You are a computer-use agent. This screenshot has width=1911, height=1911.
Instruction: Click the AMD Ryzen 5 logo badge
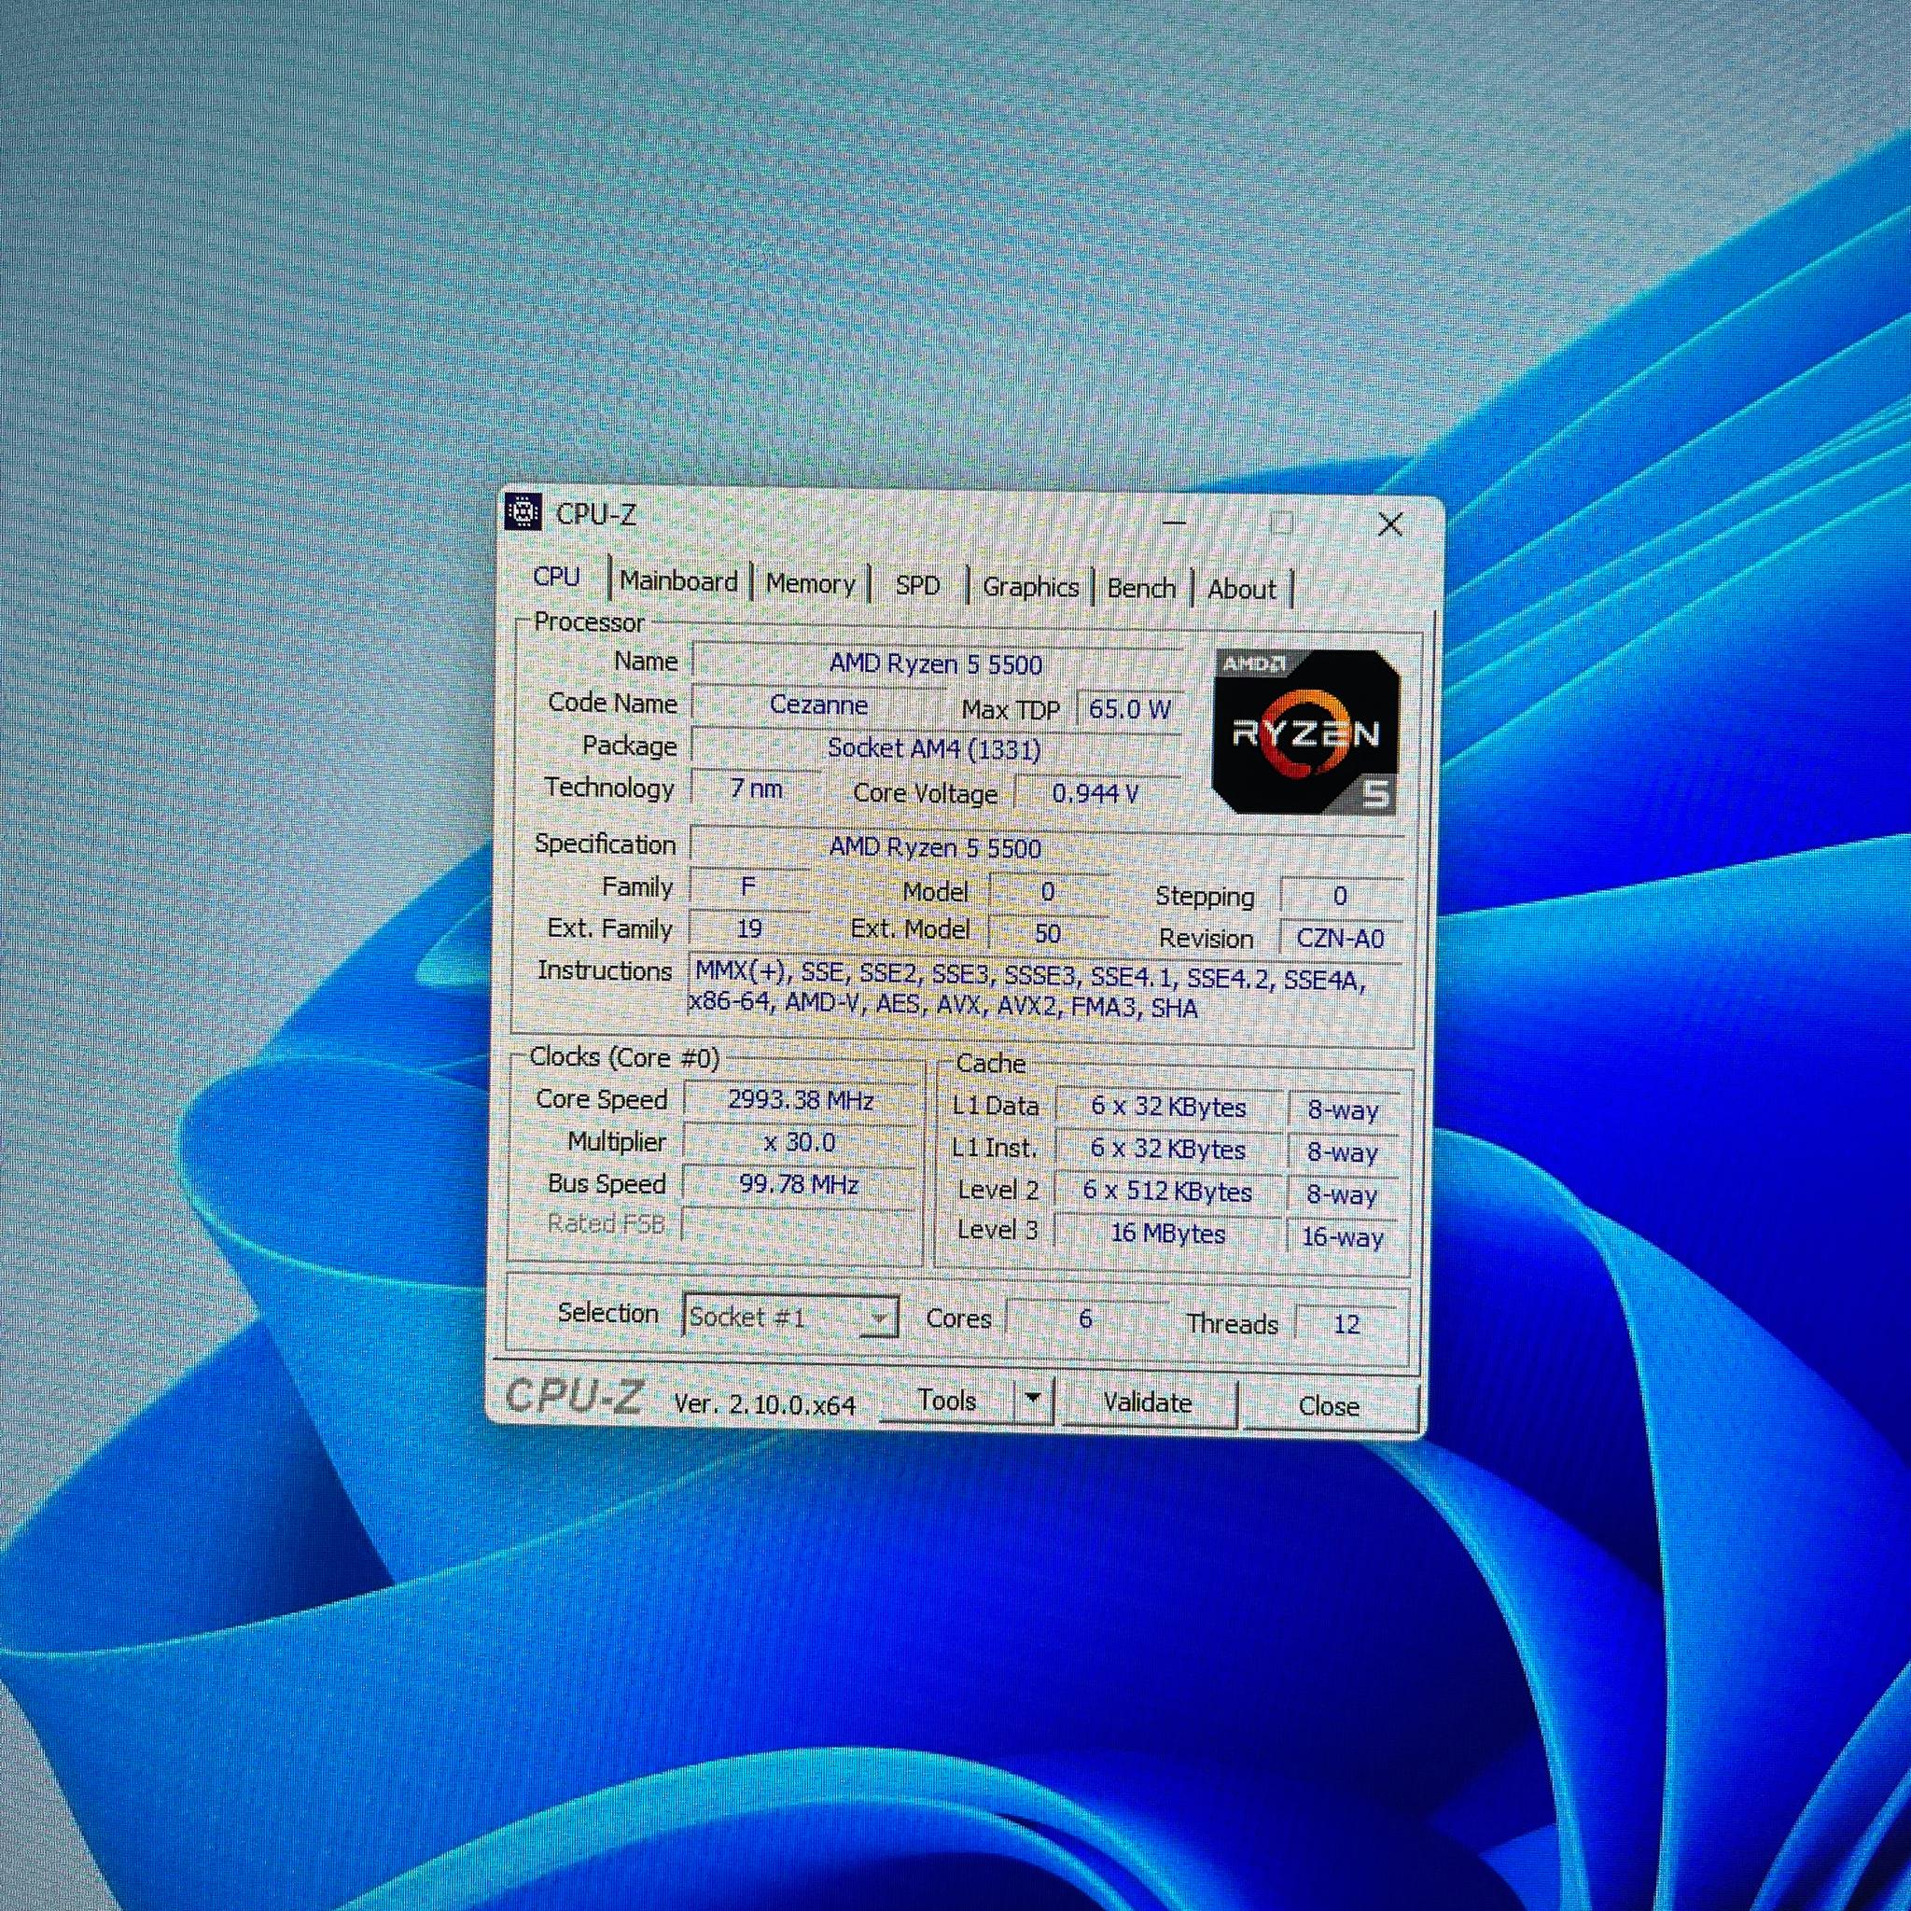1305,732
